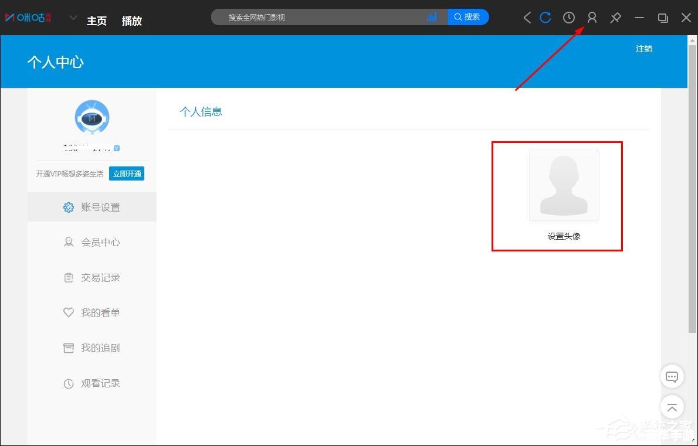Open 会员中心 in the sidebar
698x446 pixels.
point(92,243)
